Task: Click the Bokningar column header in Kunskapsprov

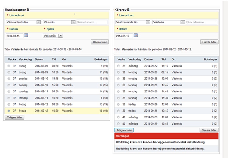Action: (101, 59)
